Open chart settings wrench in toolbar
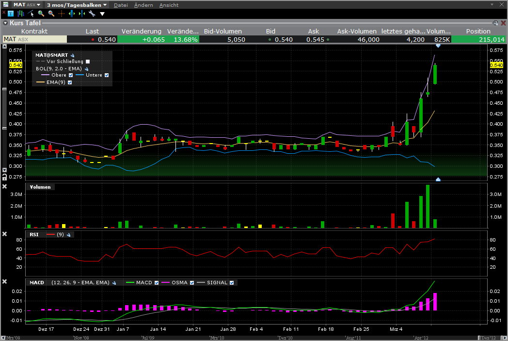 tap(92, 14)
